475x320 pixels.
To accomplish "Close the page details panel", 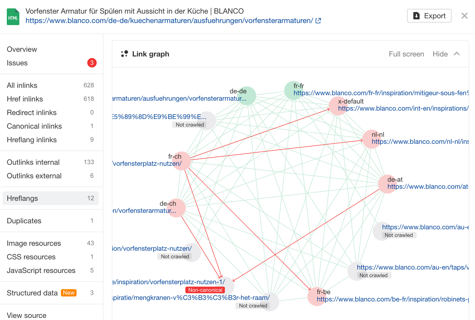I will click(465, 16).
